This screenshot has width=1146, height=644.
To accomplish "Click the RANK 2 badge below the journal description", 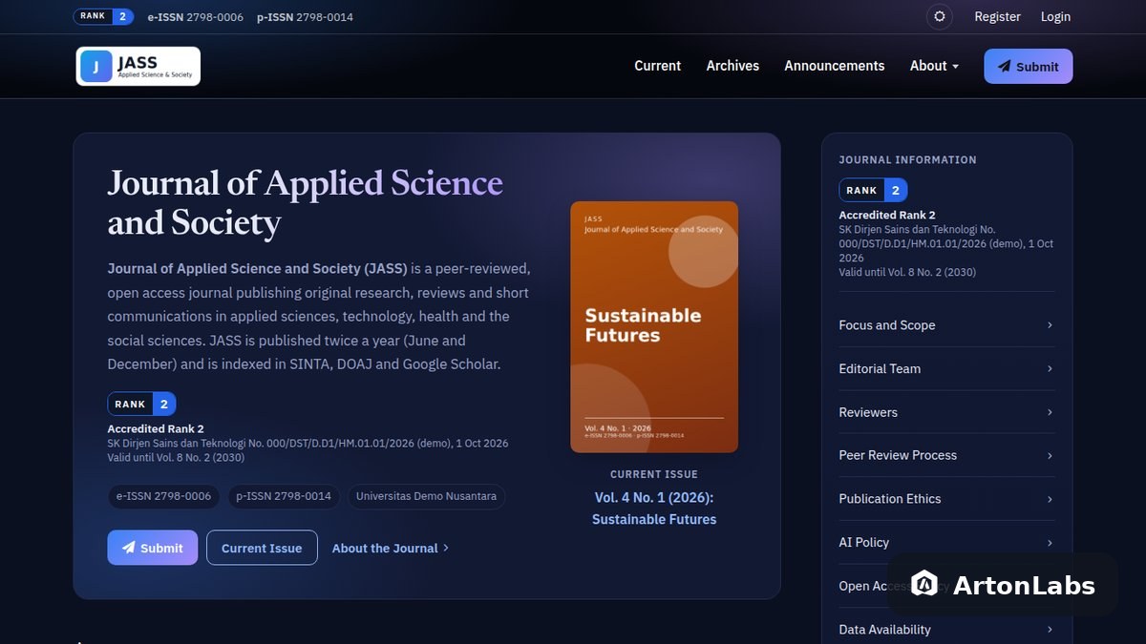I will point(141,404).
